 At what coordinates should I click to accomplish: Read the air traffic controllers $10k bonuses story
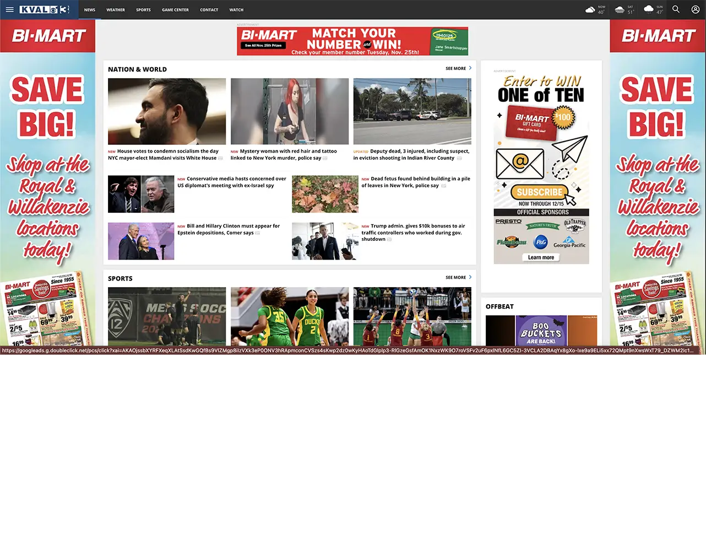coord(413,233)
